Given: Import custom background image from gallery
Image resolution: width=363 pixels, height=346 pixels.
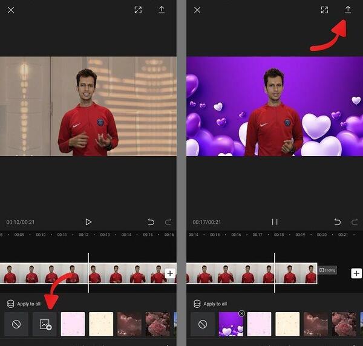Looking at the screenshot, I should point(45,324).
